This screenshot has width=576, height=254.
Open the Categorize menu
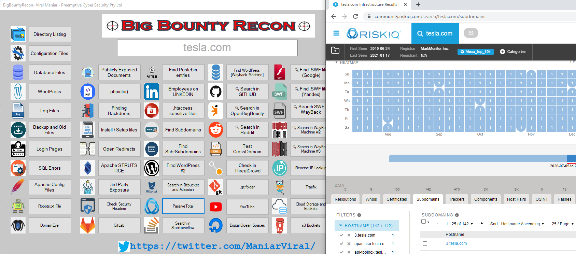[x=512, y=52]
